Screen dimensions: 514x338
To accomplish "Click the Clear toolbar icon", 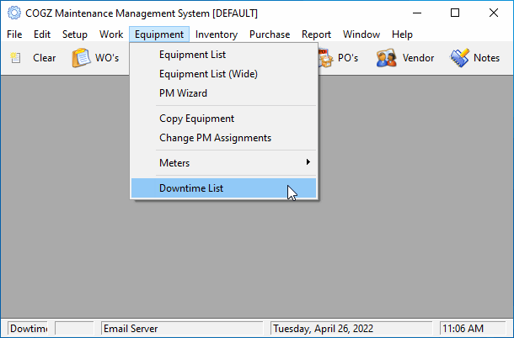I will point(15,58).
